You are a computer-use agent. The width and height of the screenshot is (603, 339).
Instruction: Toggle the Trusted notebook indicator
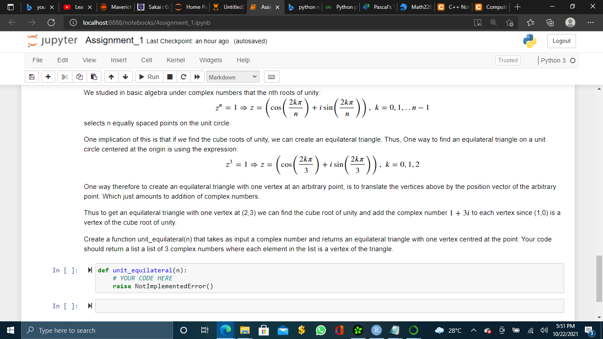[508, 60]
